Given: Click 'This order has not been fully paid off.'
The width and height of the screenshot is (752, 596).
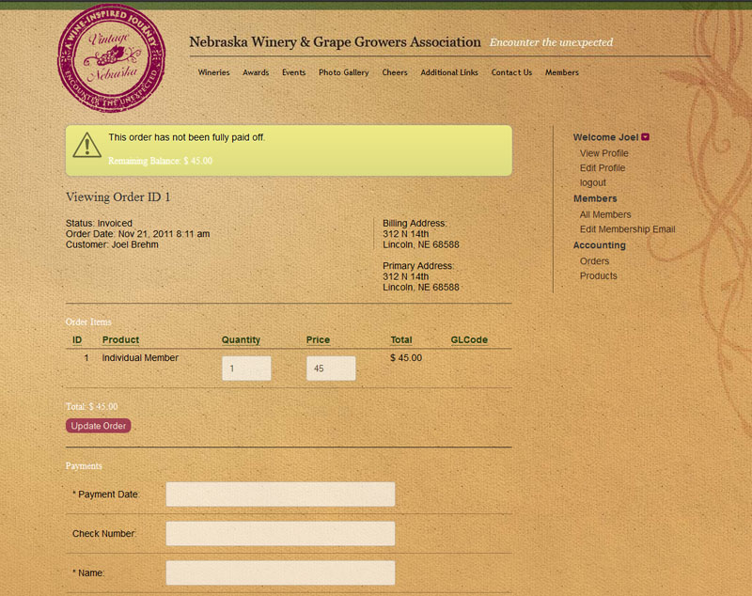Looking at the screenshot, I should pyautogui.click(x=186, y=137).
